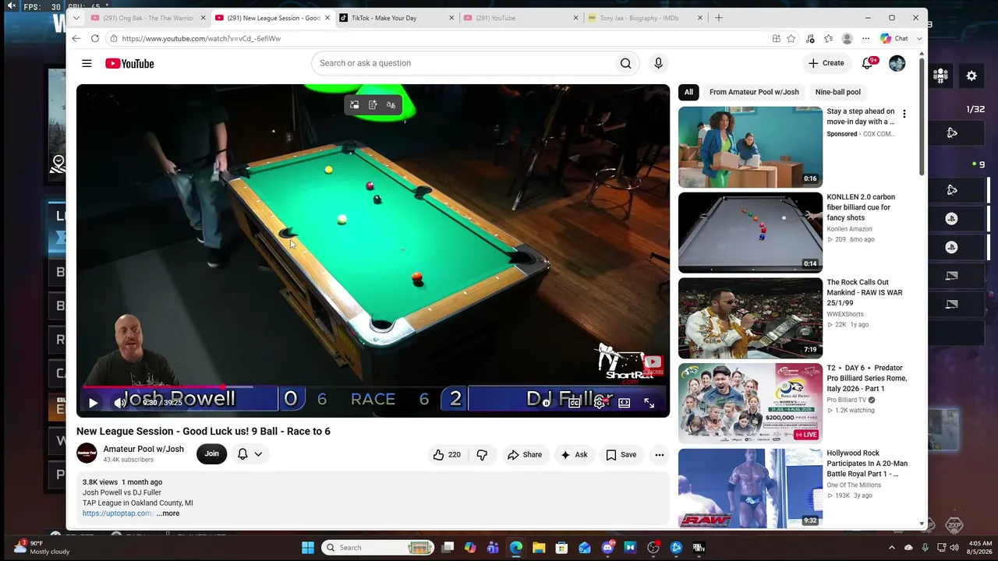998x561 pixels.
Task: Open Copilot Chat in the browser toolbar
Action: click(894, 38)
